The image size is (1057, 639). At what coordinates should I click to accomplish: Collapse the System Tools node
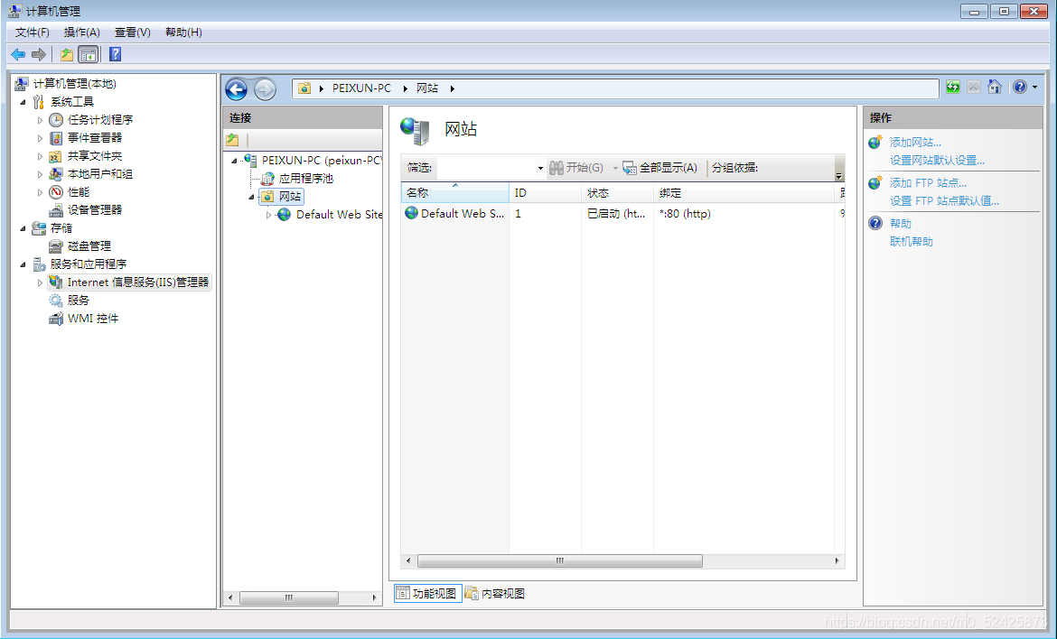coord(23,102)
